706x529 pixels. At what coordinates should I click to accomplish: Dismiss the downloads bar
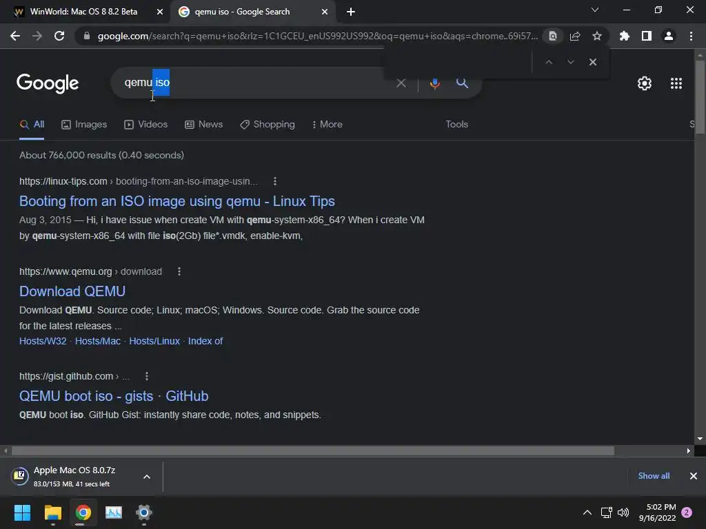coord(694,476)
